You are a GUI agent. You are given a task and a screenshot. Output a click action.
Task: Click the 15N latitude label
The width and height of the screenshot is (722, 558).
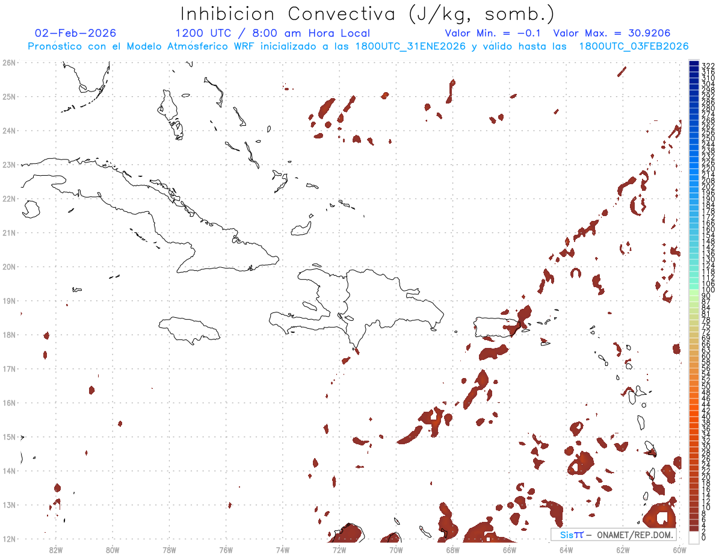9,436
